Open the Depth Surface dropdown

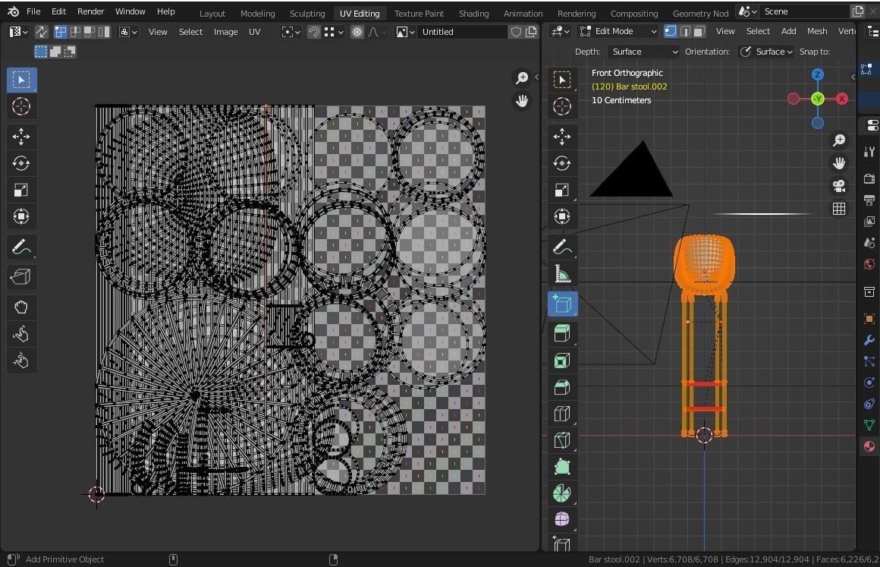coord(644,52)
